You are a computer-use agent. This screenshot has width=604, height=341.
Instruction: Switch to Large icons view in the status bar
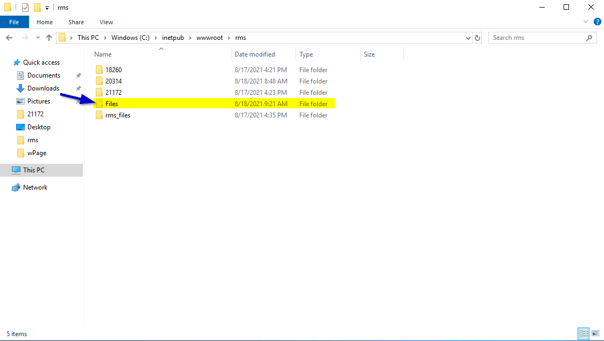pyautogui.click(x=595, y=333)
